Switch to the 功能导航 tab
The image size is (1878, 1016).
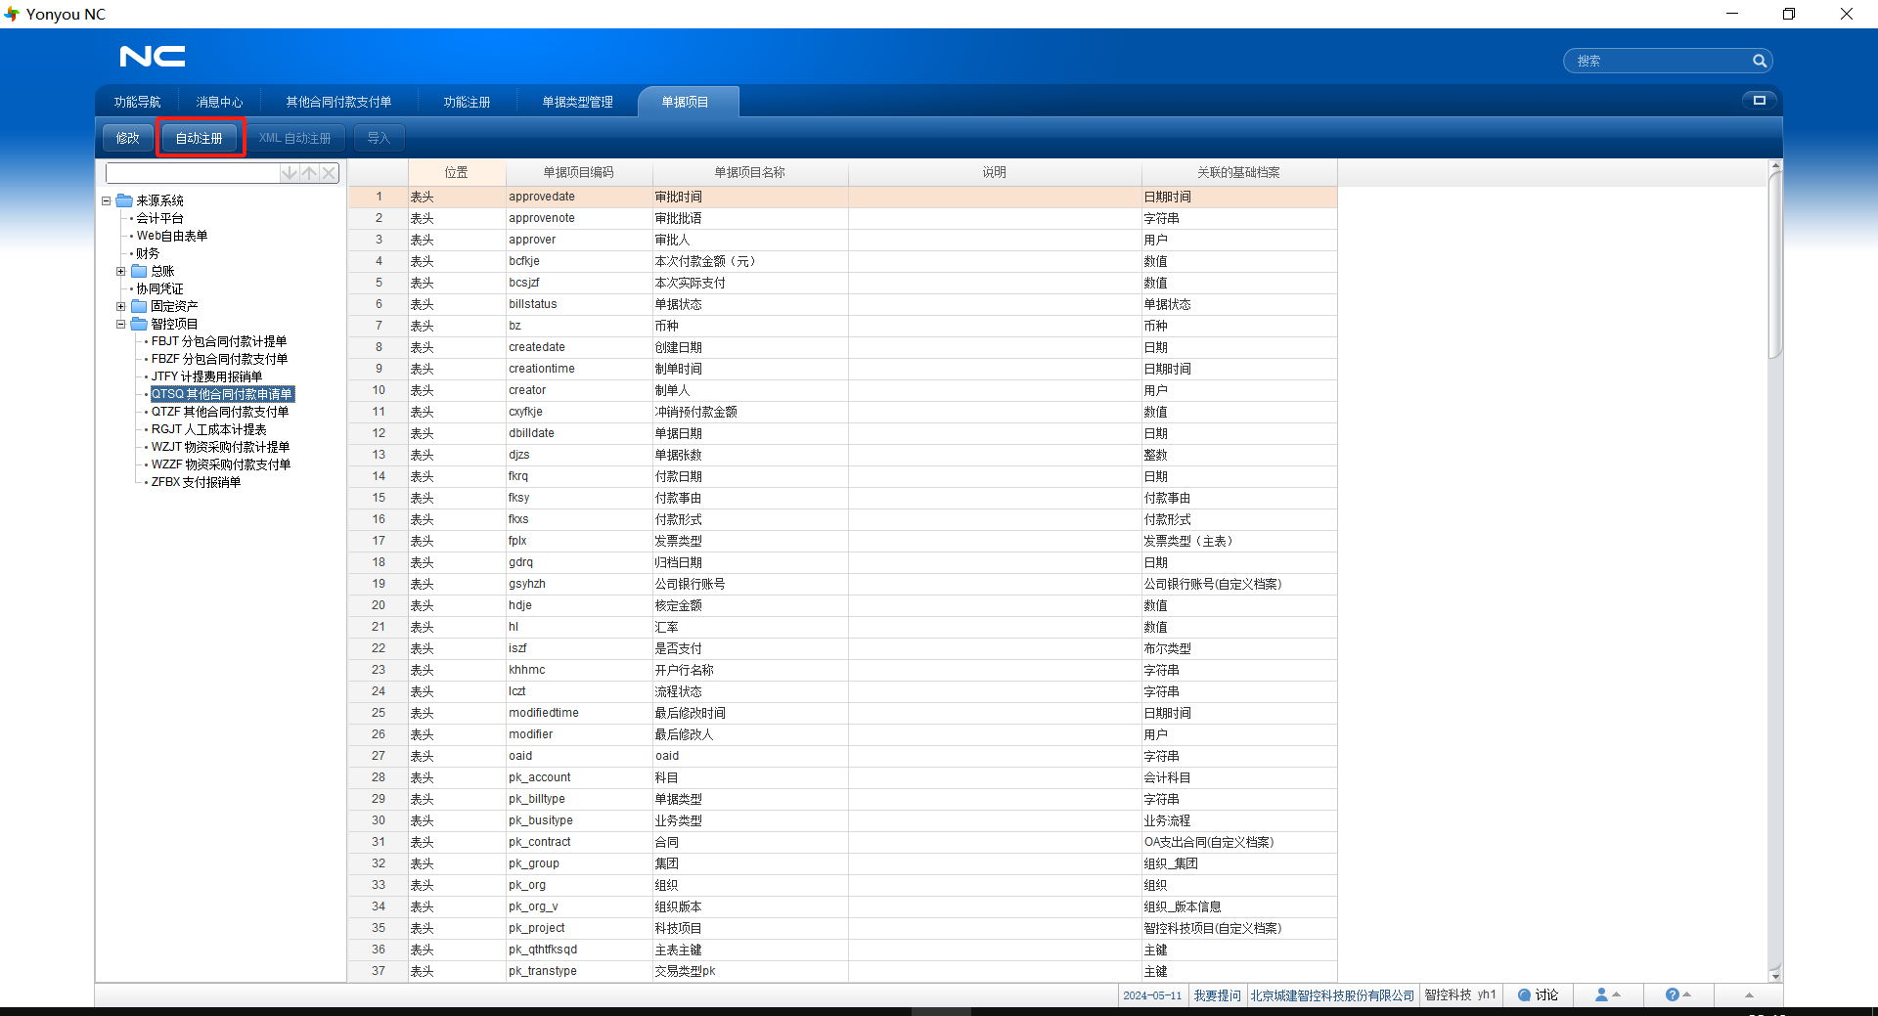click(137, 102)
